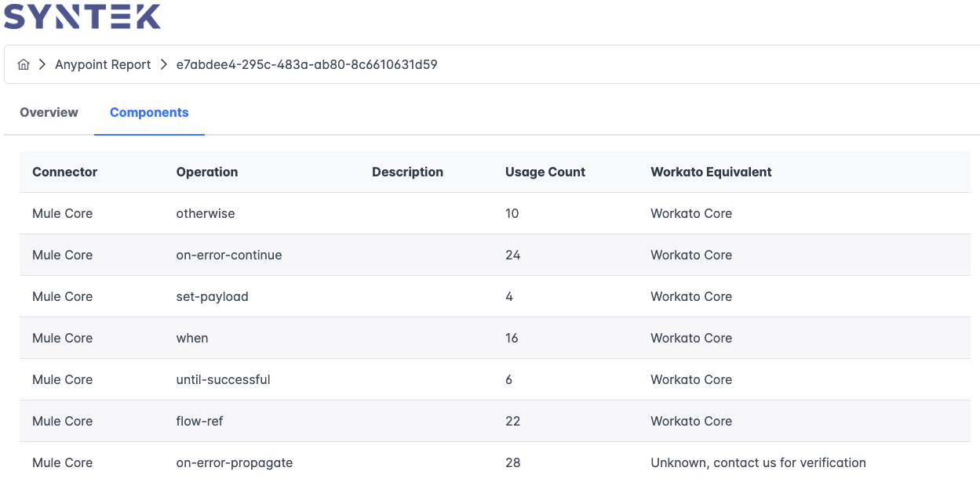Screen dimensions: 980x482
Task: Click the Usage Count column header
Action: [545, 172]
